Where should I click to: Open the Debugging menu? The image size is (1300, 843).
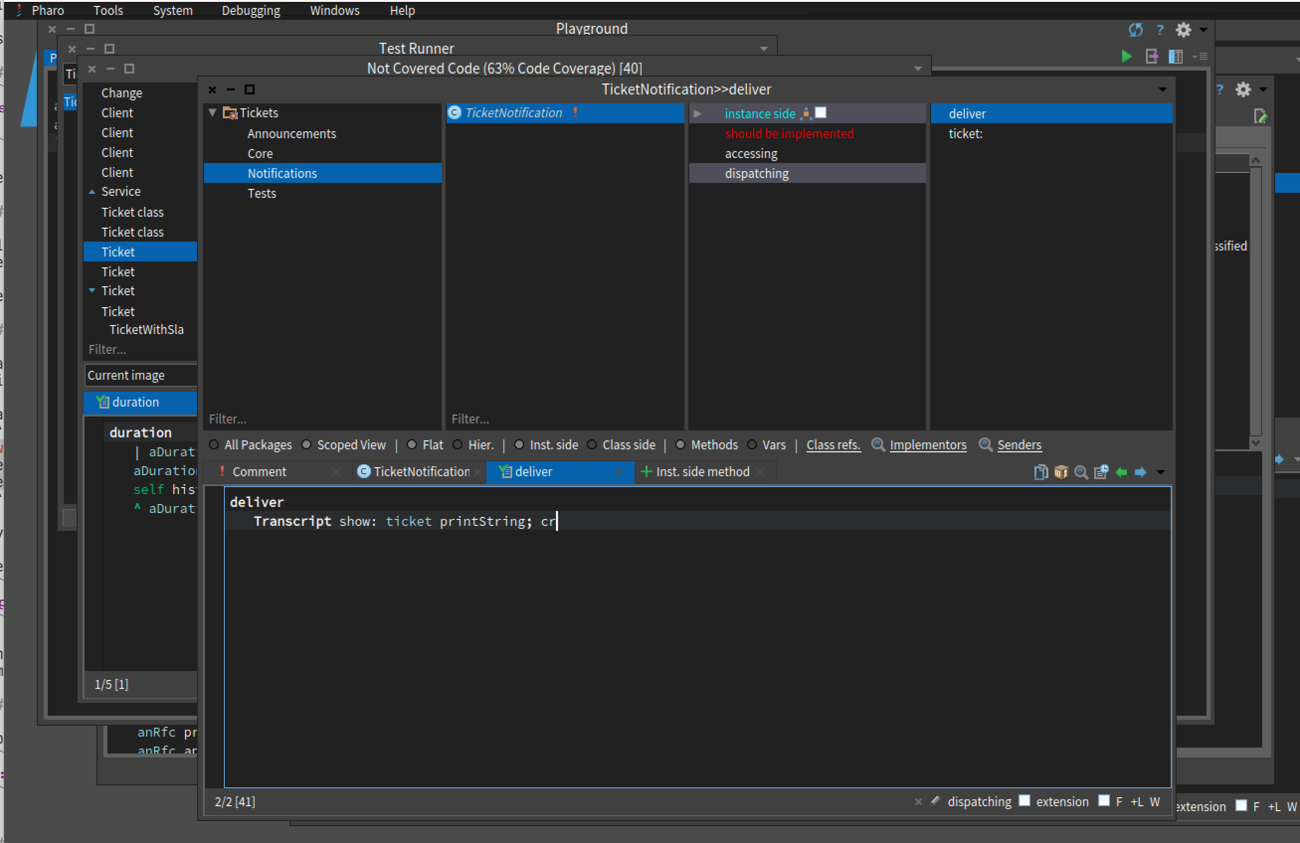pos(251,10)
